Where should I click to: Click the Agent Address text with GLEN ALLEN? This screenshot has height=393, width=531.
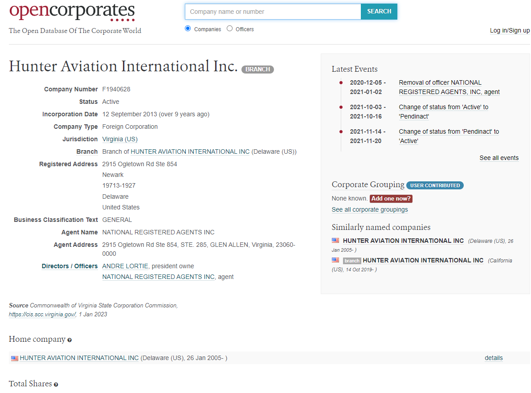tap(199, 250)
